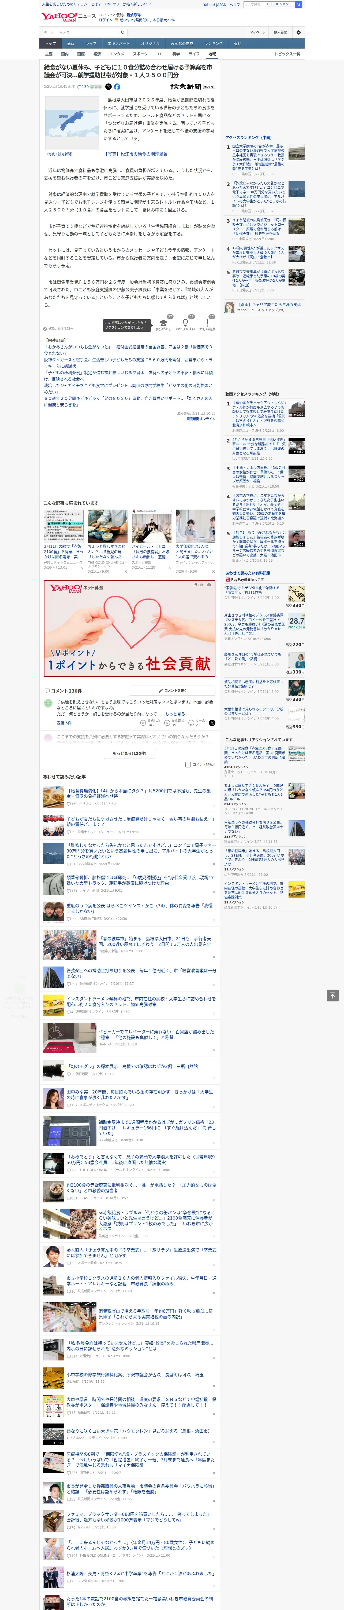Open the エンタメ category
344x1610 pixels.
tap(117, 54)
